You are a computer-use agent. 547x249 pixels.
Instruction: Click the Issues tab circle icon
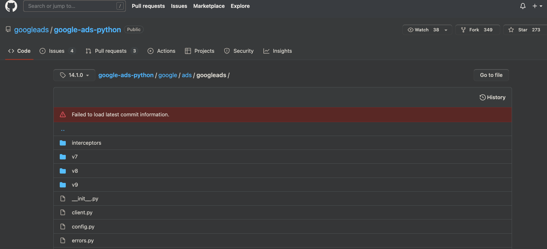[x=43, y=51]
